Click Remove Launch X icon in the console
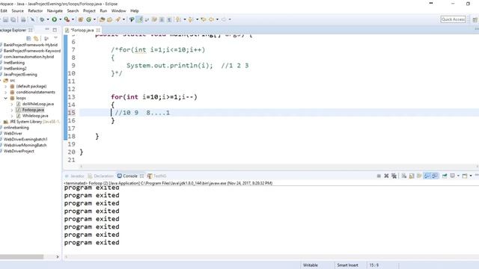 (386, 176)
